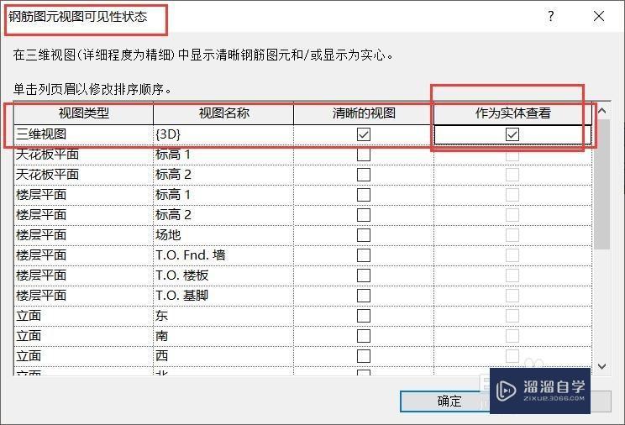Image resolution: width=625 pixels, height=425 pixels.
Task: Click the help question mark icon
Action: tap(550, 16)
